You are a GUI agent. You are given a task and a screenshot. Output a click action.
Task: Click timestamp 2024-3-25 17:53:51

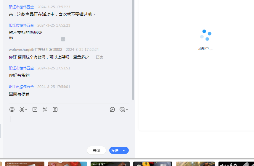pyautogui.click(x=54, y=68)
